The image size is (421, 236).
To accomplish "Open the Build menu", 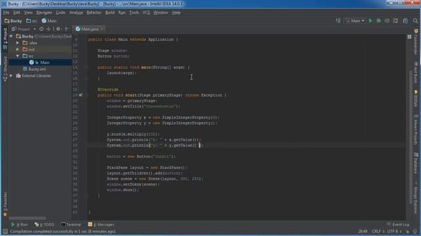I will 110,12.
